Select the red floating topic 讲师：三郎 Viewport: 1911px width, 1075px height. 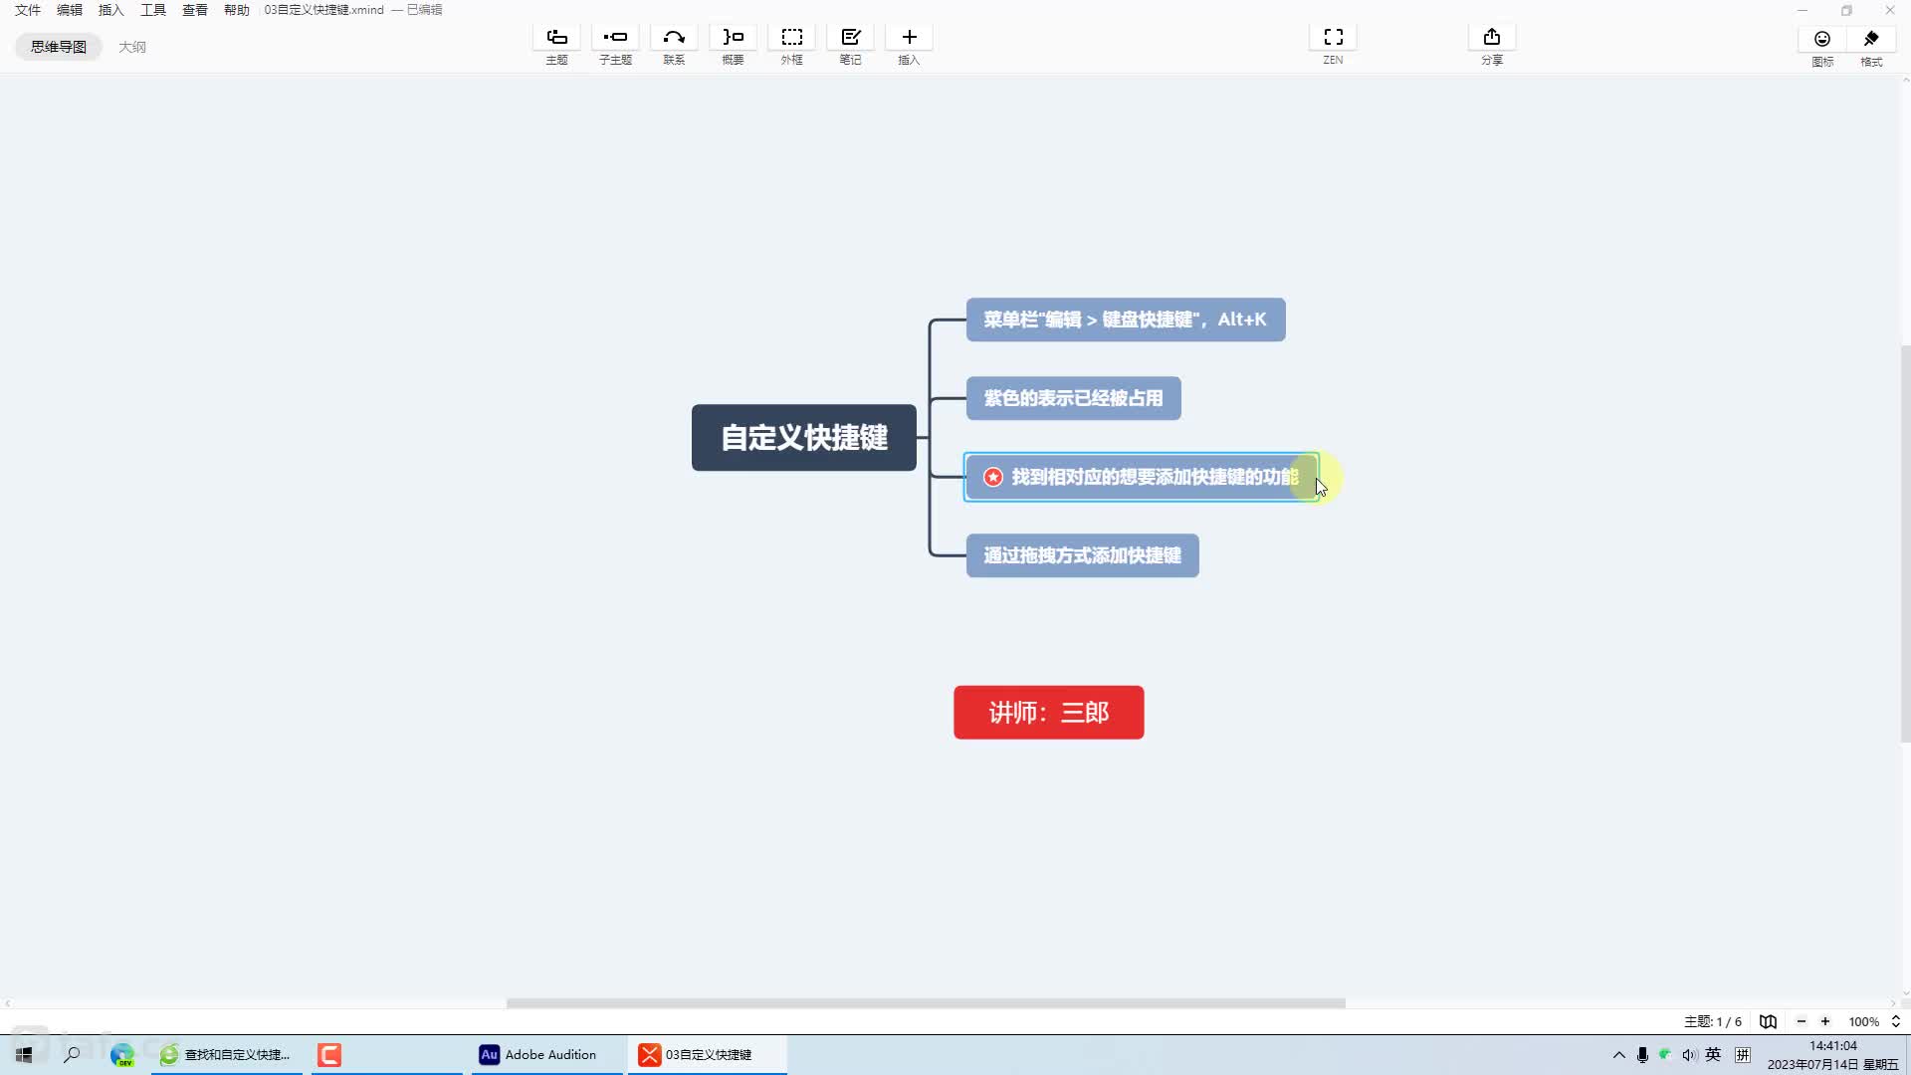[1049, 713]
